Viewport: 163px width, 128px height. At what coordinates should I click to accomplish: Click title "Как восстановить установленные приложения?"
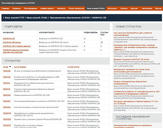pos(36,107)
